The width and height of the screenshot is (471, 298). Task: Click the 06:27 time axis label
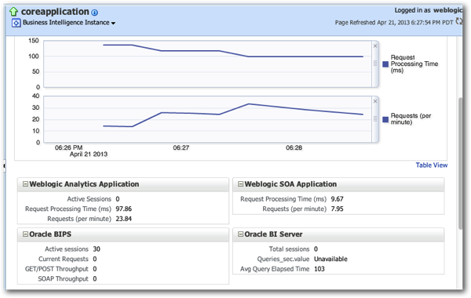point(181,147)
